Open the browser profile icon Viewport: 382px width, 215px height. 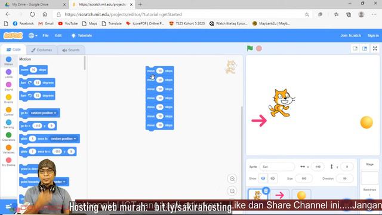pyautogui.click(x=361, y=14)
